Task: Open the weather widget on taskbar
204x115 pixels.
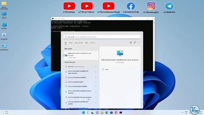Action: pyautogui.click(x=5, y=112)
